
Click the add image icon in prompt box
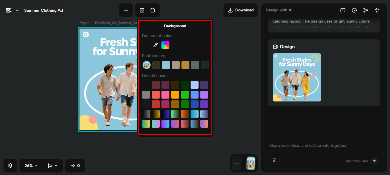click(x=275, y=160)
